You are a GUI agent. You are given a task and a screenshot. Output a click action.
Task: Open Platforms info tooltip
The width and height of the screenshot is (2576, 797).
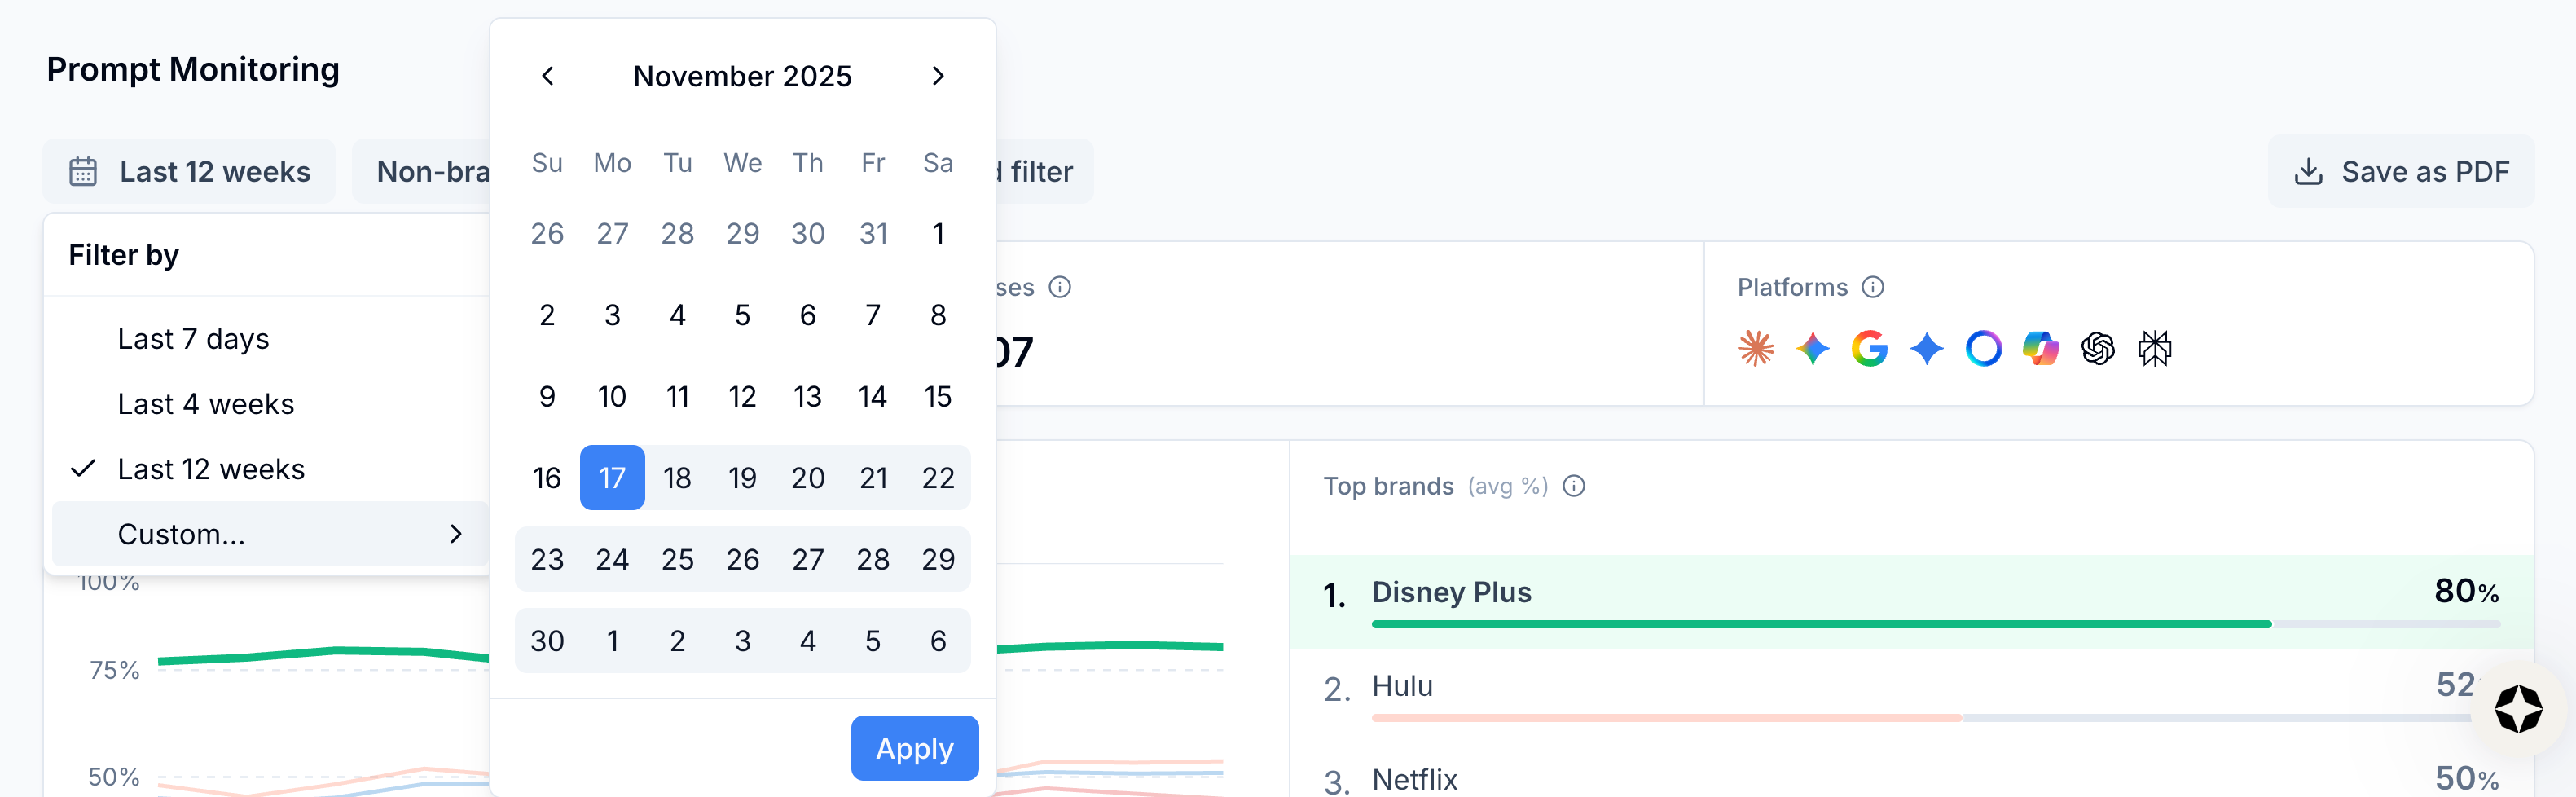point(1872,287)
